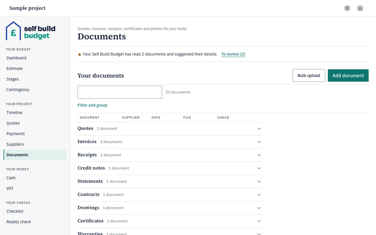Navigate to Stages

[35, 79]
